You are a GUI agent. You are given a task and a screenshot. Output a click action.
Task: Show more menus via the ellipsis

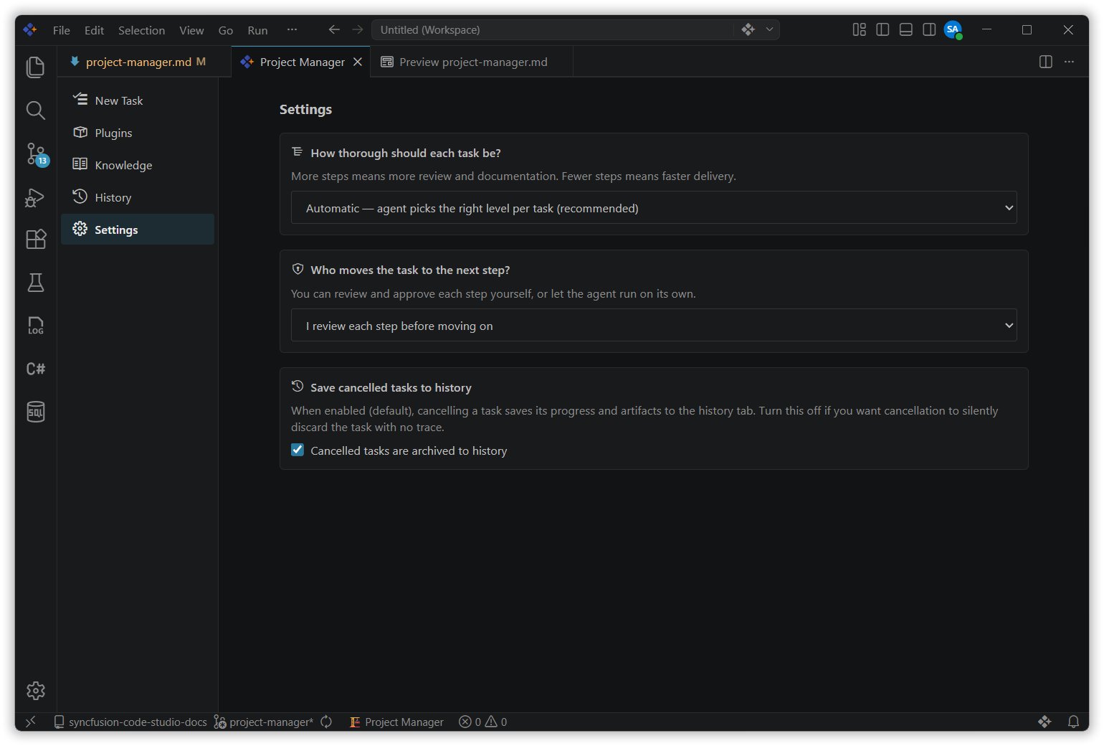point(292,29)
